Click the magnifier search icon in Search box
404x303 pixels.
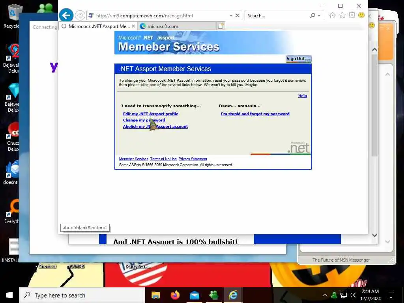point(312,15)
